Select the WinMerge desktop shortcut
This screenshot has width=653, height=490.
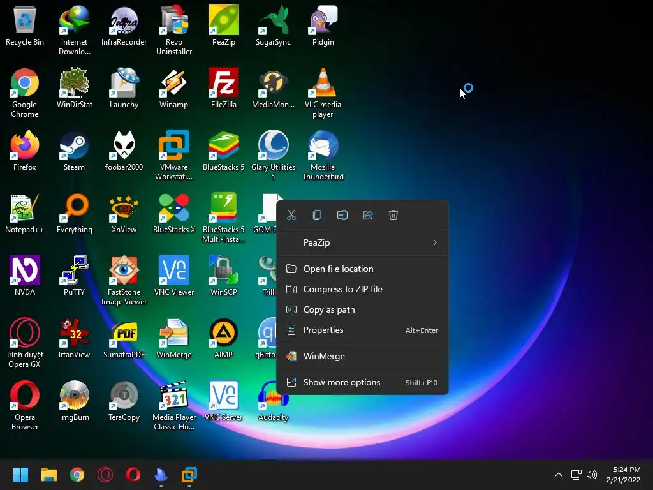(x=173, y=338)
